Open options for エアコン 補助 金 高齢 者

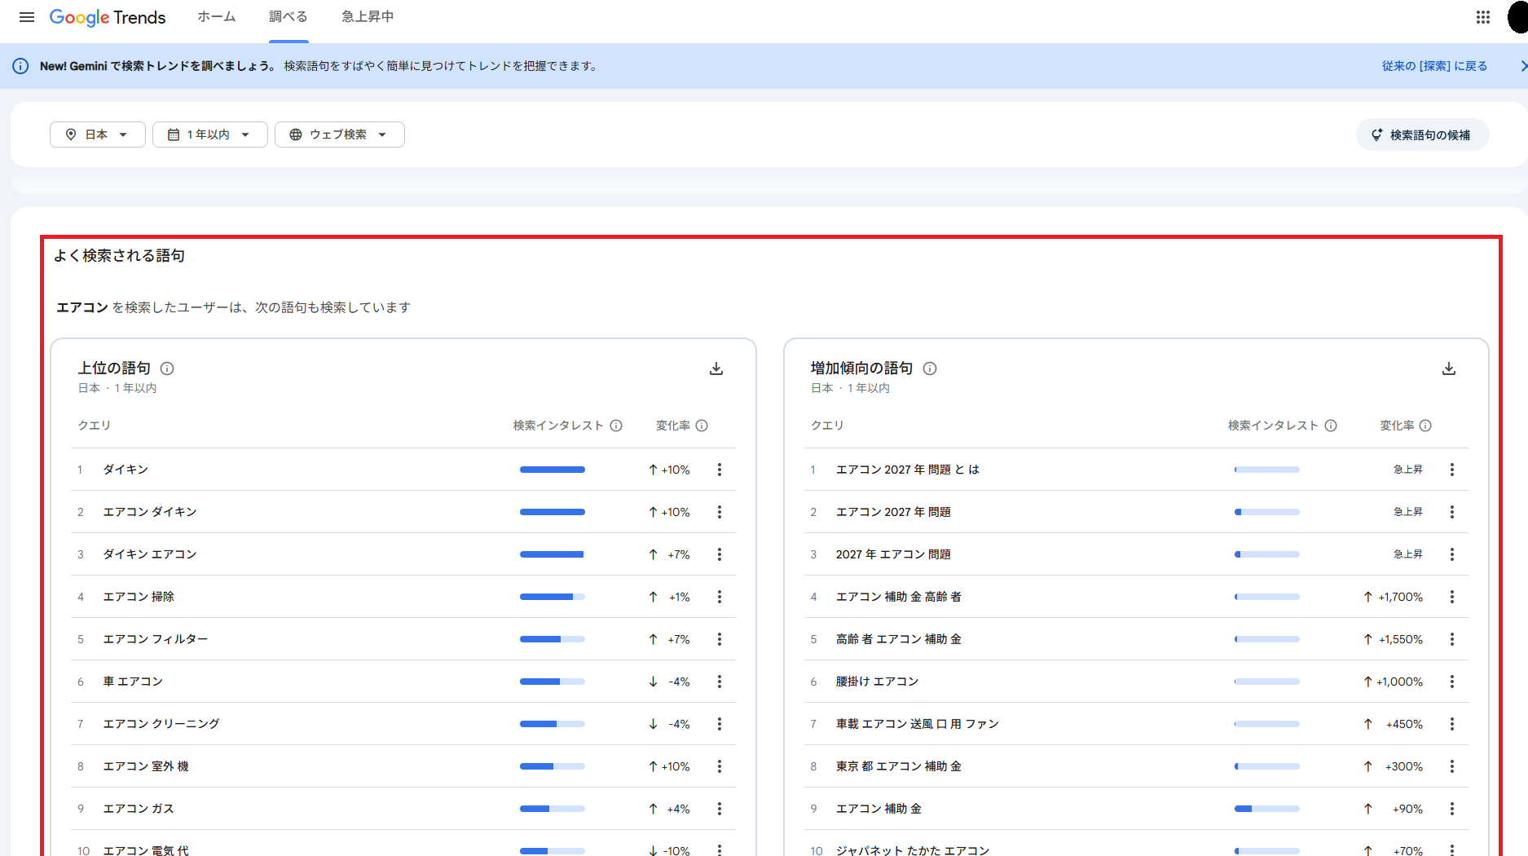click(x=1452, y=597)
